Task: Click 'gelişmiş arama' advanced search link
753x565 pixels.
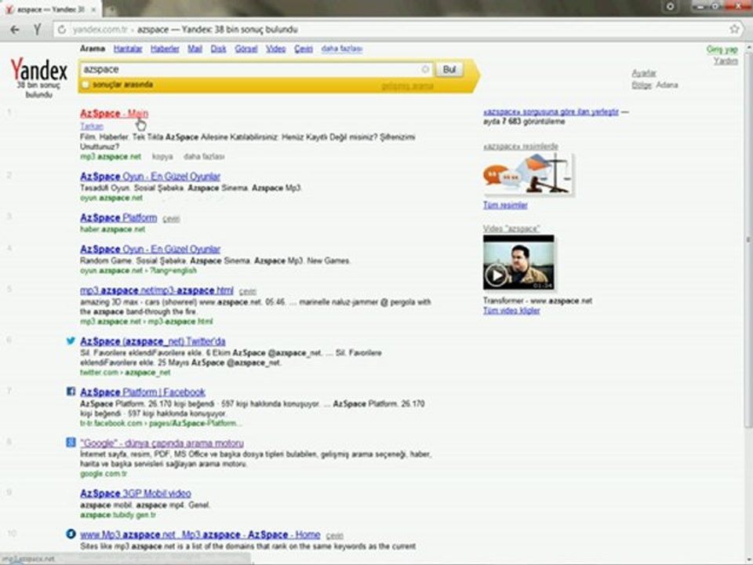Action: pyautogui.click(x=407, y=86)
